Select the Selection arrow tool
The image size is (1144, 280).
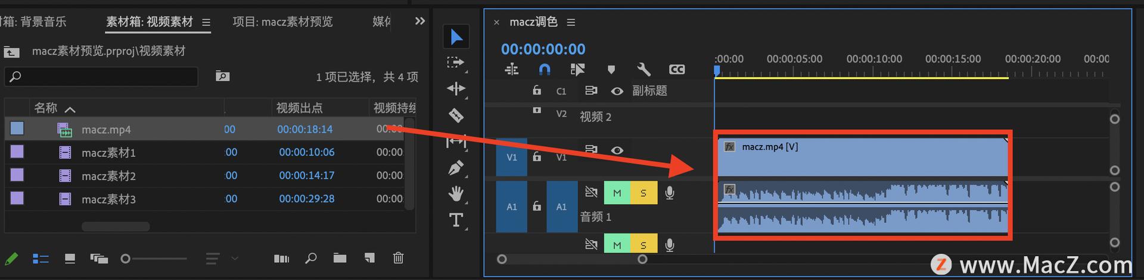click(x=456, y=37)
